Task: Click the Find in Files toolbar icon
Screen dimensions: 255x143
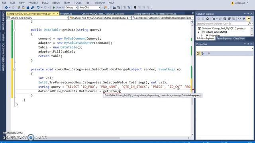Action: coord(105,8)
